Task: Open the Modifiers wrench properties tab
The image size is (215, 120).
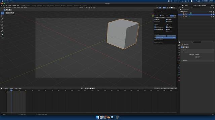Action: (179, 66)
